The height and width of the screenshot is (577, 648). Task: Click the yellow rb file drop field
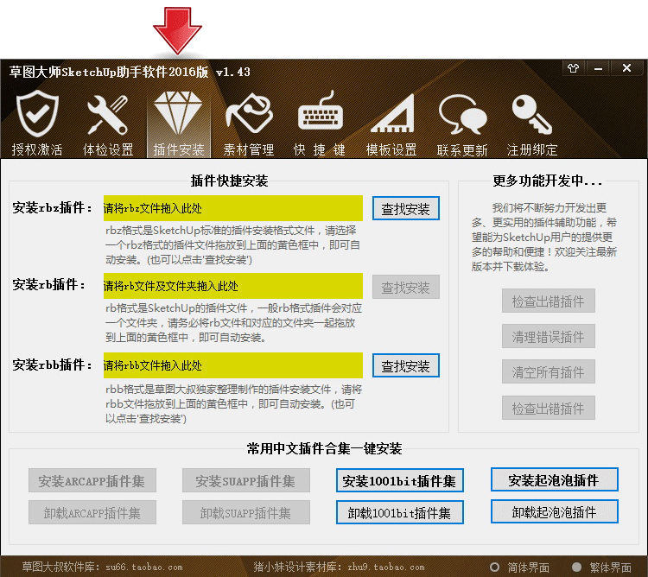pos(233,286)
